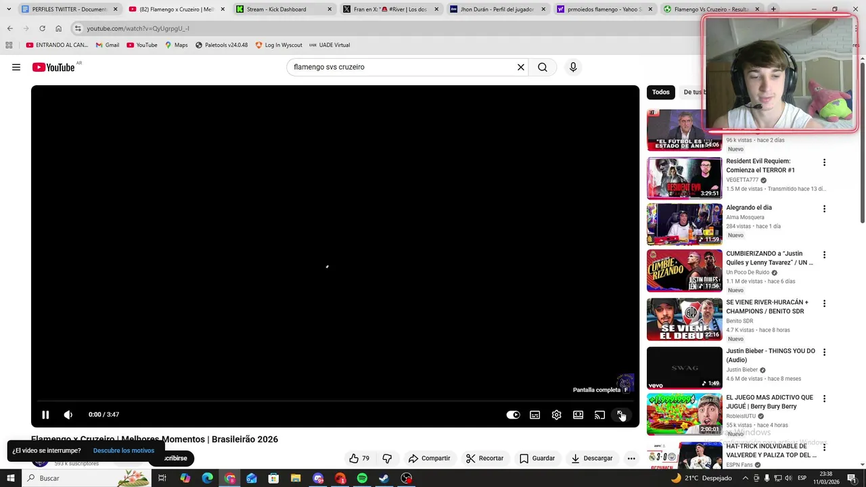Select the Todos filter chip

[x=661, y=92]
